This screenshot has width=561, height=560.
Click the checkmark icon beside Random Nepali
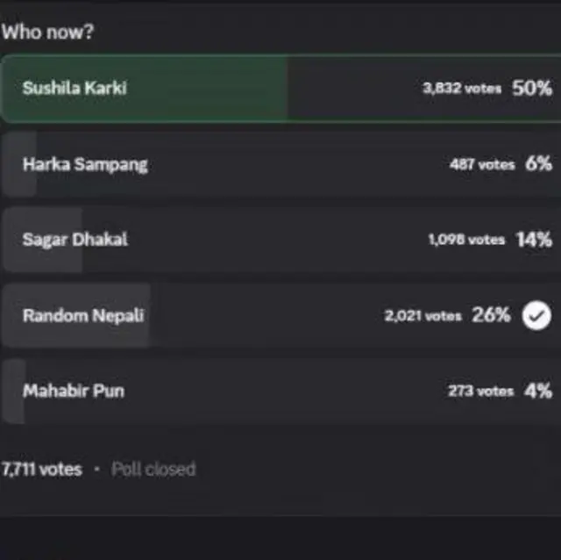pos(536,316)
